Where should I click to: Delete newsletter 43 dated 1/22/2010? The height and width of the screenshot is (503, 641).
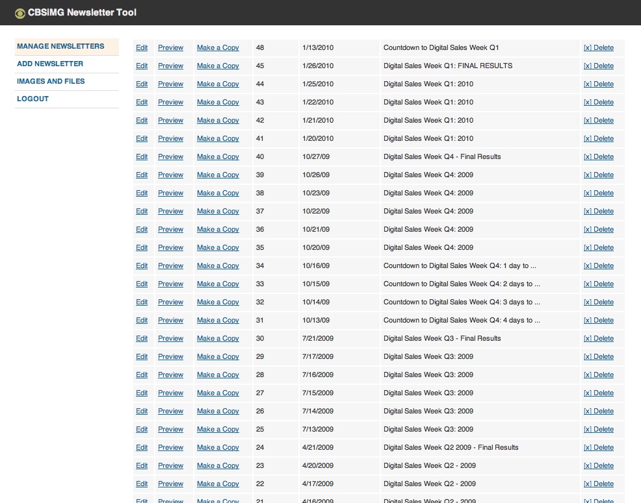[x=598, y=103]
